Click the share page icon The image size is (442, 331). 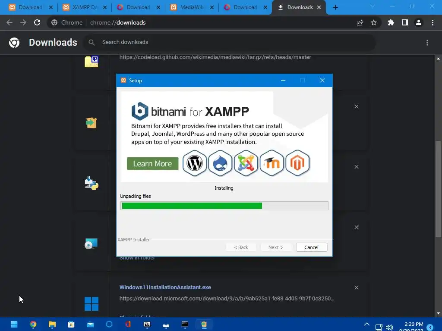click(x=360, y=22)
